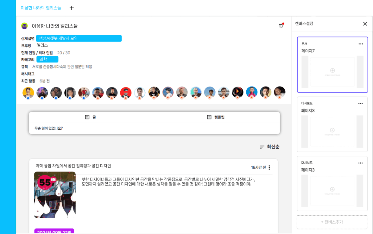This screenshot has height=234, width=373.
Task: Select the 페이지7 canvas thumbnail
Action: point(332,72)
